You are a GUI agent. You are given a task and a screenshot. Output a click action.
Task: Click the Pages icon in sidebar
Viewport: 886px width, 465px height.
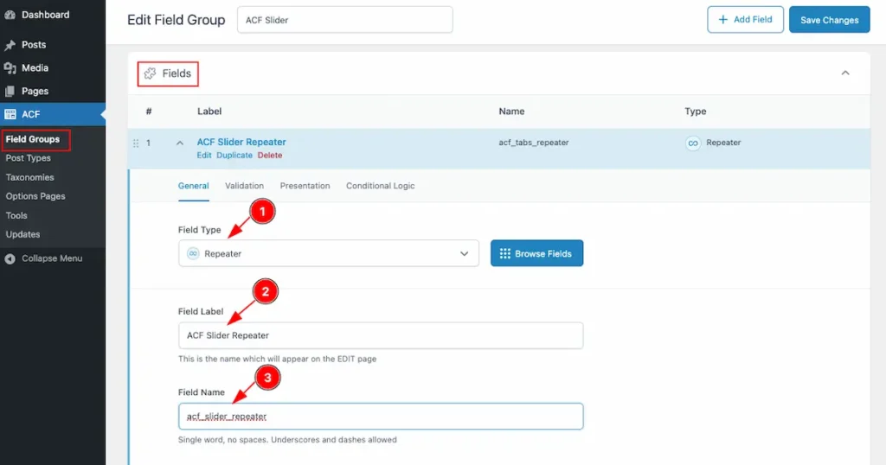click(x=10, y=92)
